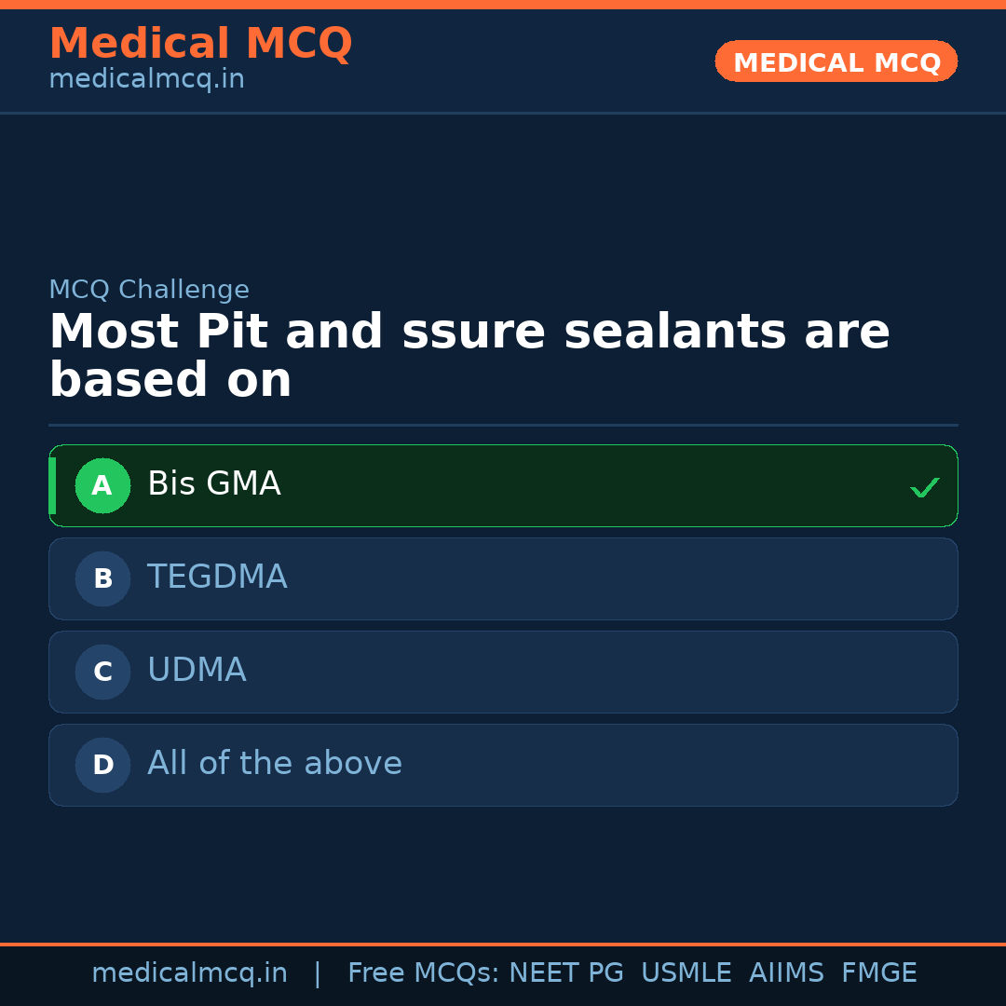Click the medicalmcq.in link under the logo
Screen dimensions: 1006x1006
(146, 78)
